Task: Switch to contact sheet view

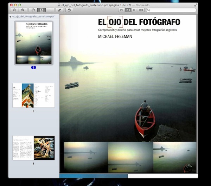Action: (x=141, y=10)
